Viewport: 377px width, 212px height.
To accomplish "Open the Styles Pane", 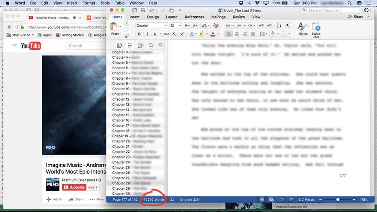I will click(316, 30).
